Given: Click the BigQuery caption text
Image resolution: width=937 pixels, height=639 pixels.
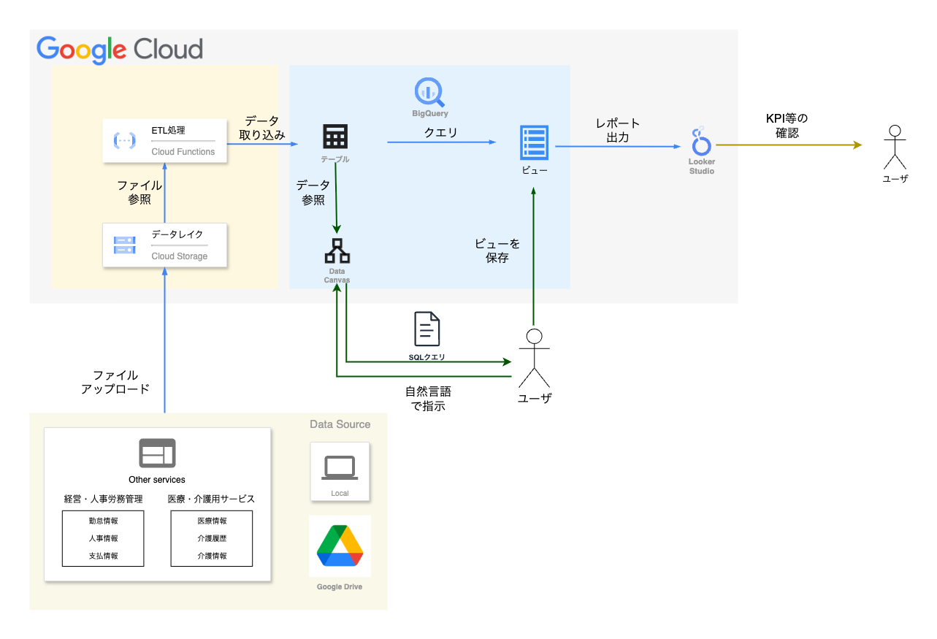Looking at the screenshot, I should point(429,113).
